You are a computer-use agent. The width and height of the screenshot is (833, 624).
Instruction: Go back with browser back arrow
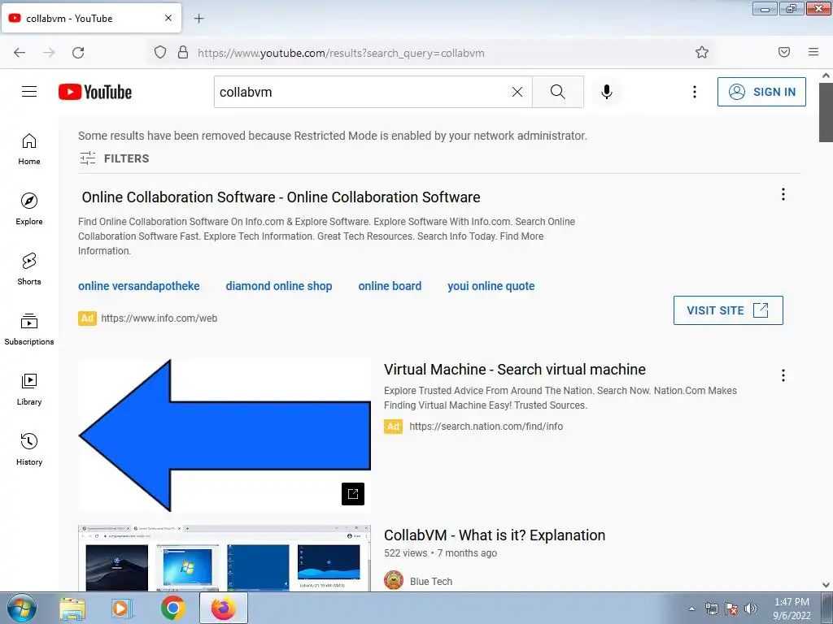point(20,53)
